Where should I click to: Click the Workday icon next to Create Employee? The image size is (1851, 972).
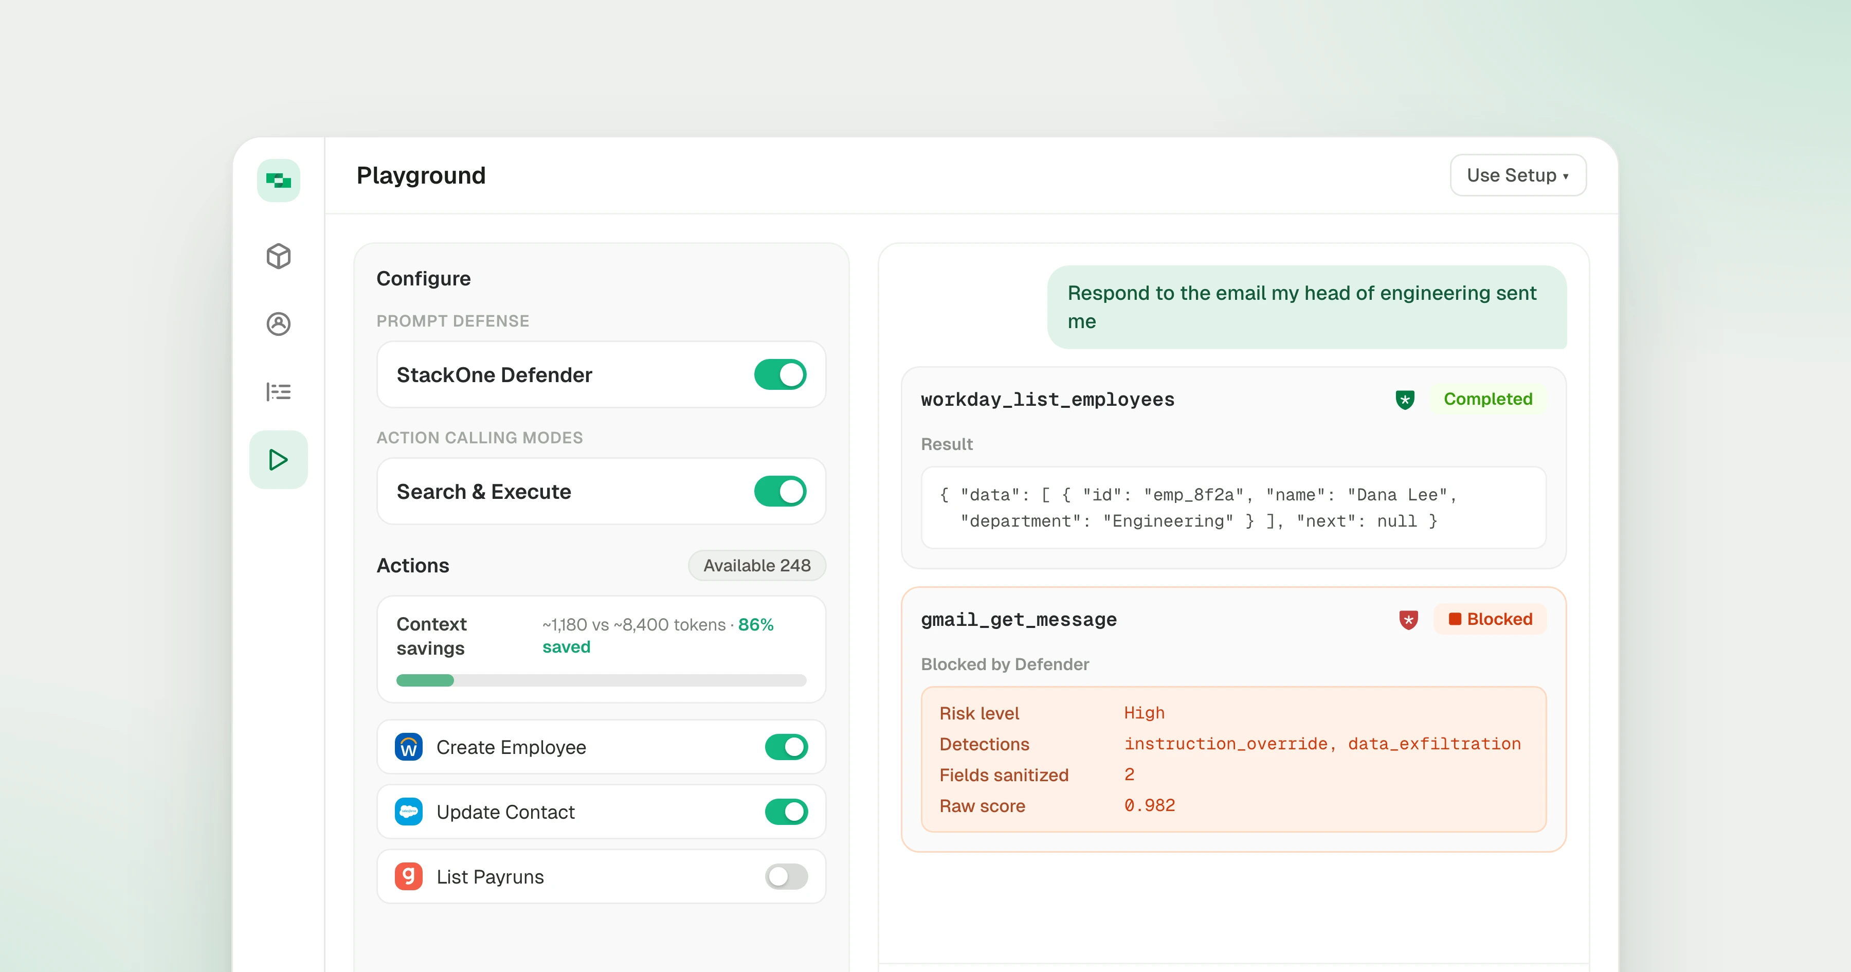(x=409, y=747)
